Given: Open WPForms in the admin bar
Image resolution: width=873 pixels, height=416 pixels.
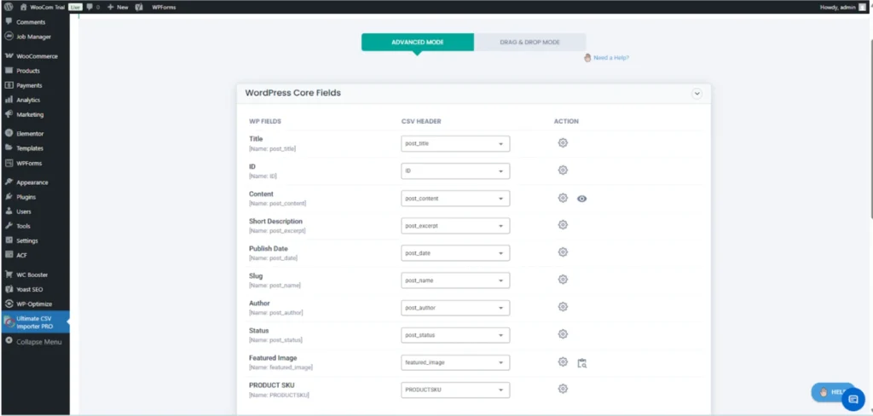Looking at the screenshot, I should [x=162, y=7].
